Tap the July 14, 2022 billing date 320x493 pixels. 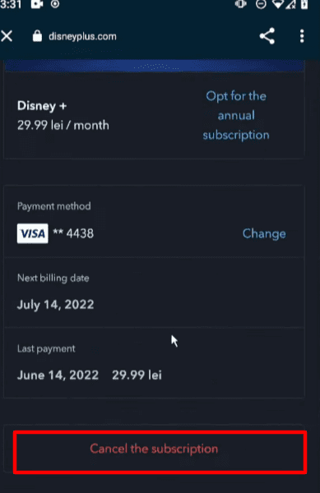tap(55, 305)
